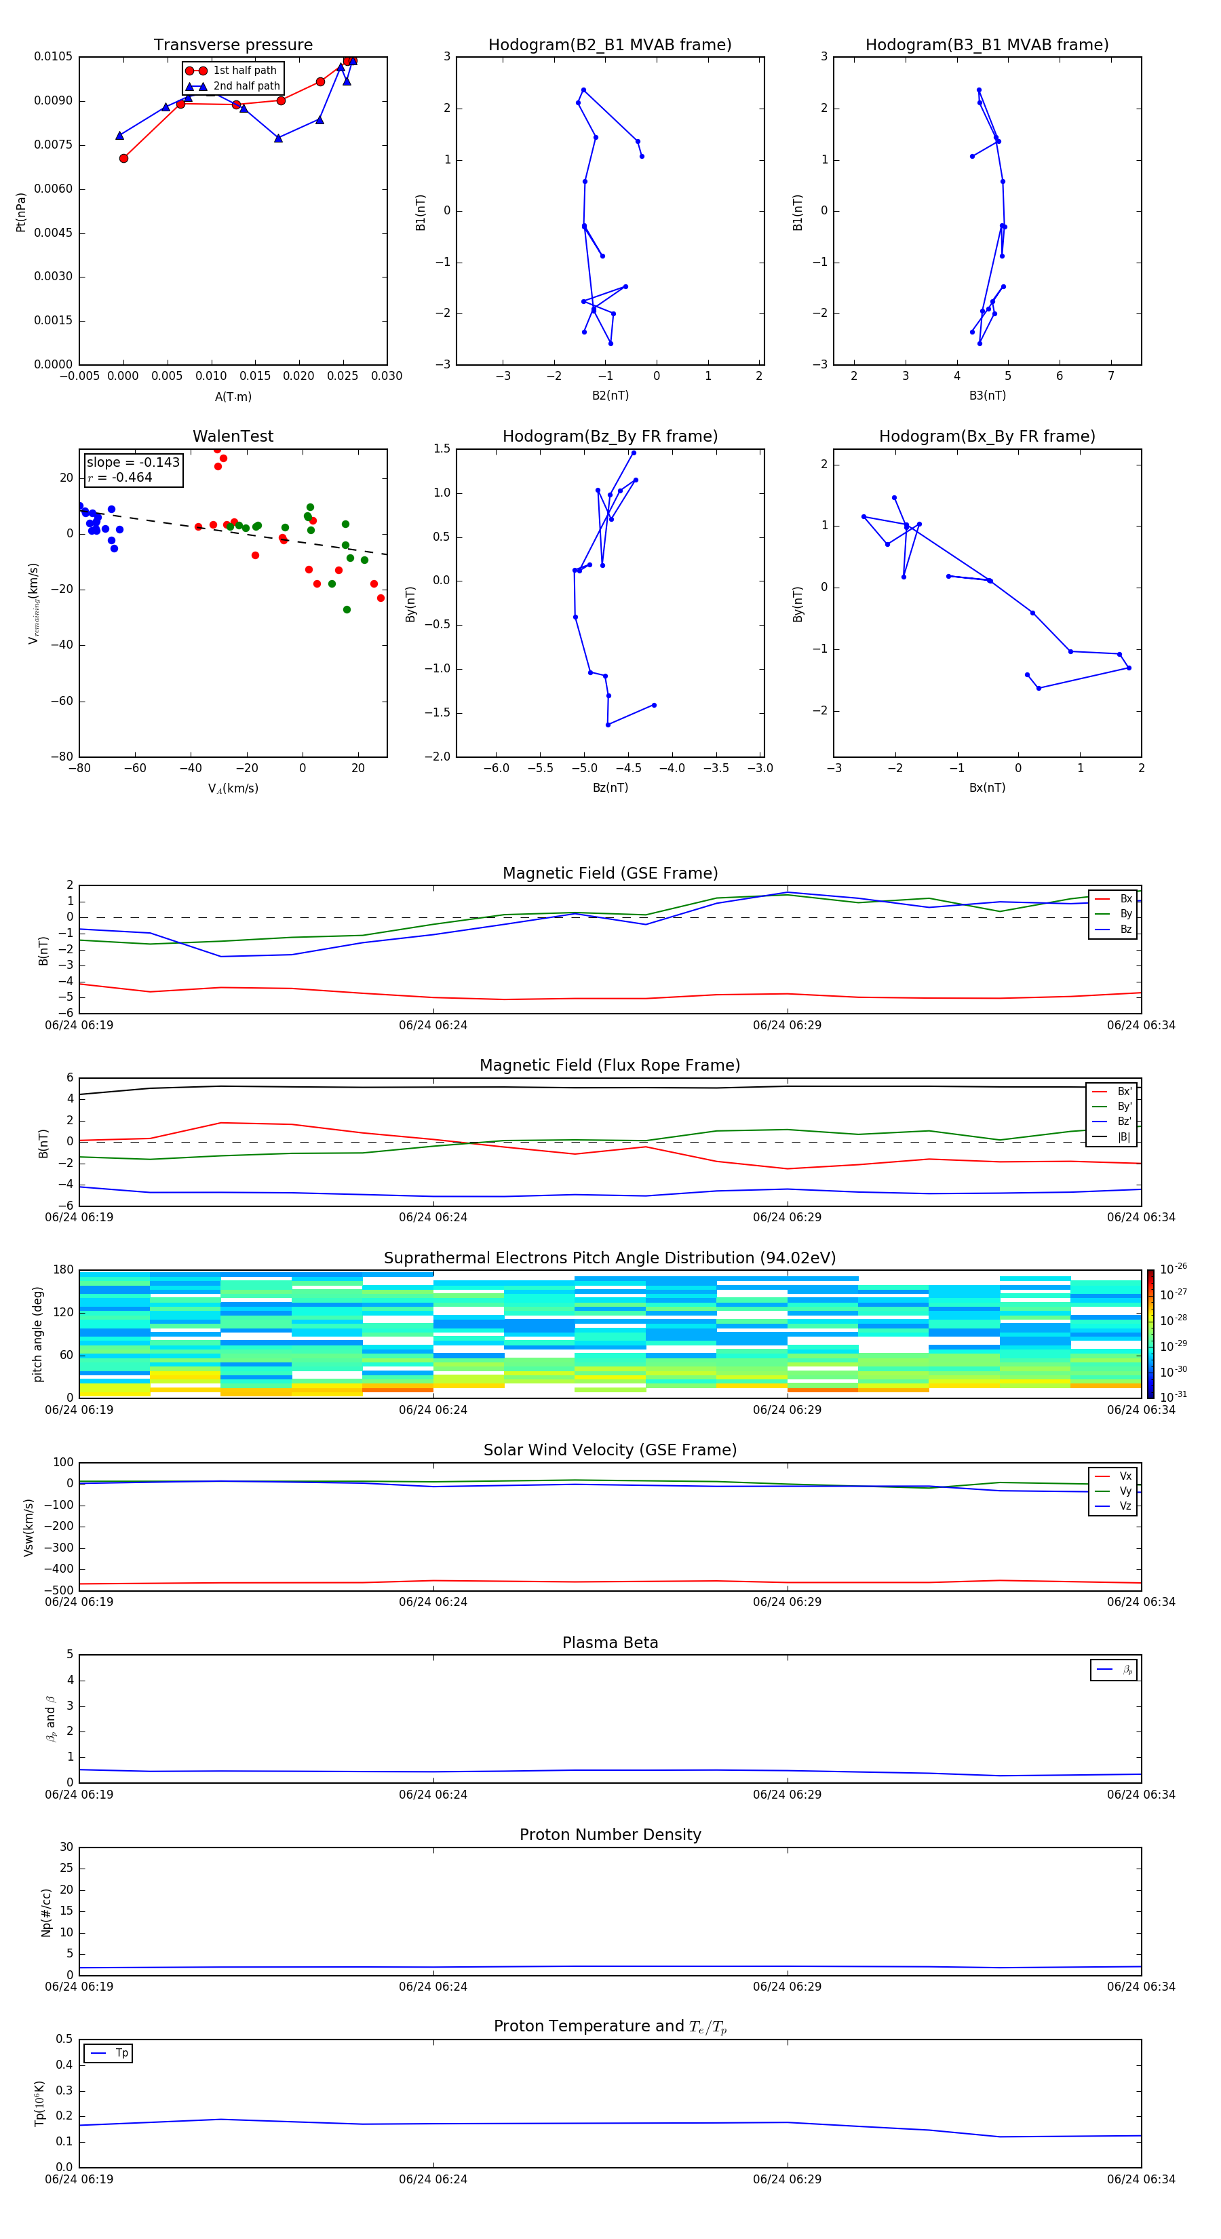Click "Bx'" in flux rope legend

click(1125, 1092)
